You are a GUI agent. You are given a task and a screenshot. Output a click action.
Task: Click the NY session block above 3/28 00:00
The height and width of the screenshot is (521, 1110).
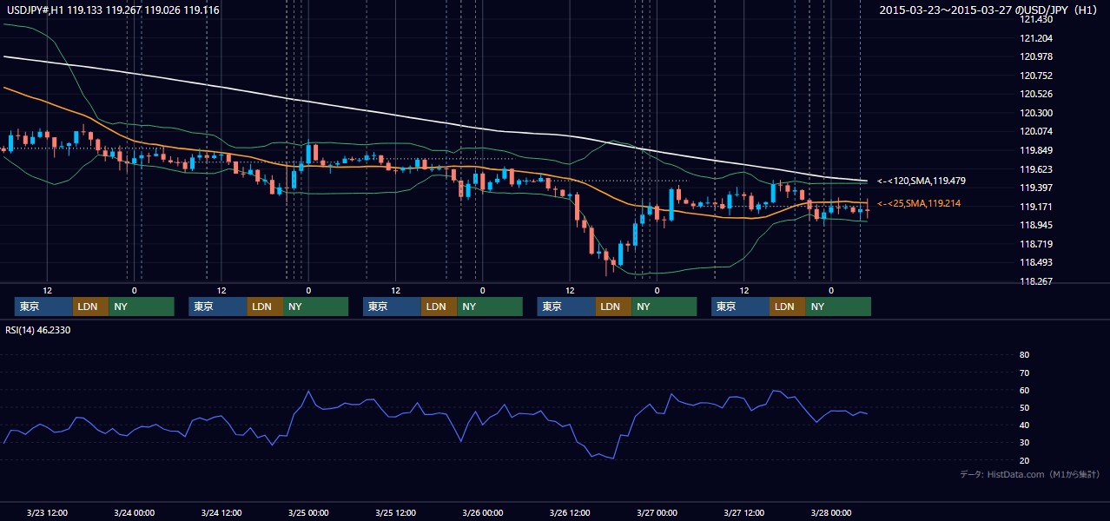coord(838,307)
